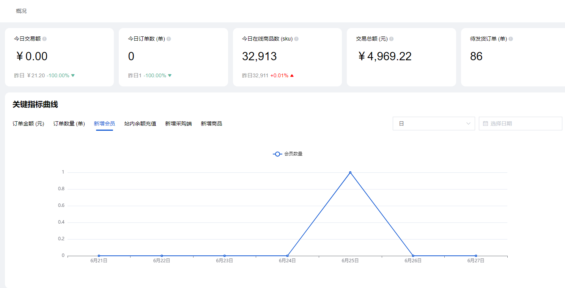Click the 6月25日 peak data point

click(350, 172)
